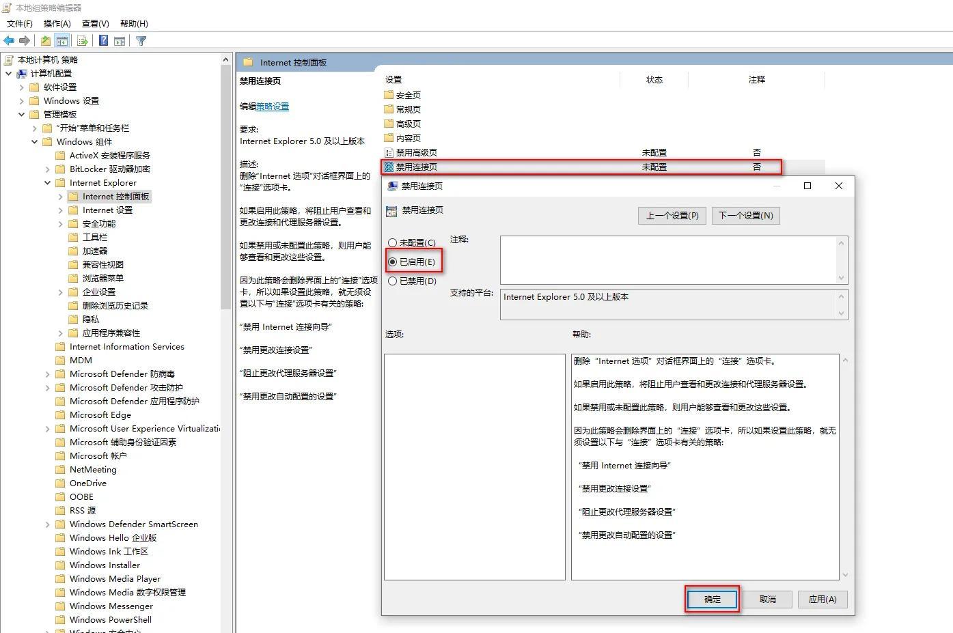
Task: Click inside the 注释 comment text box
Action: pyautogui.click(x=668, y=259)
